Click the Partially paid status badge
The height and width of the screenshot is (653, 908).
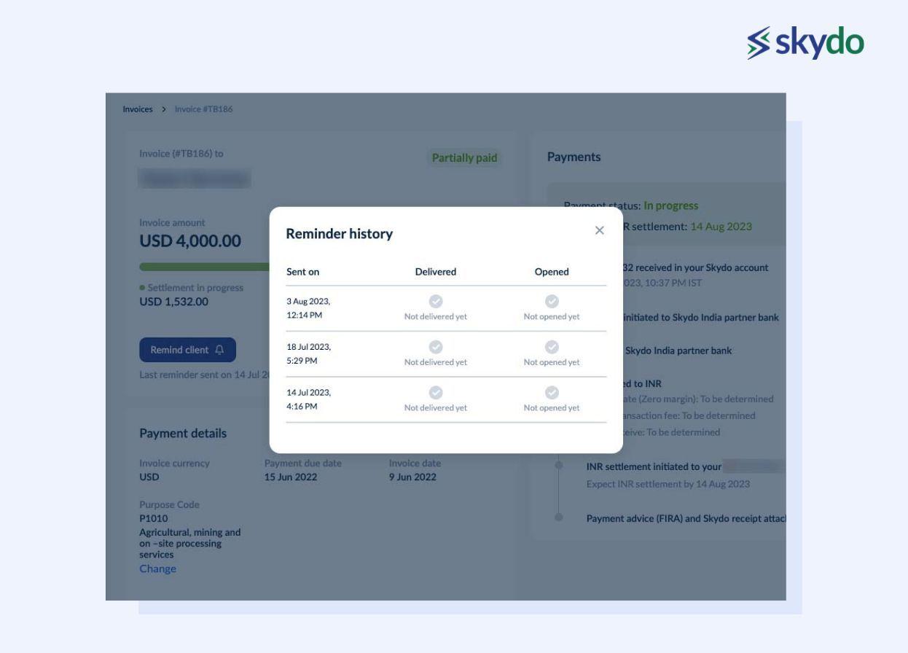coord(464,158)
